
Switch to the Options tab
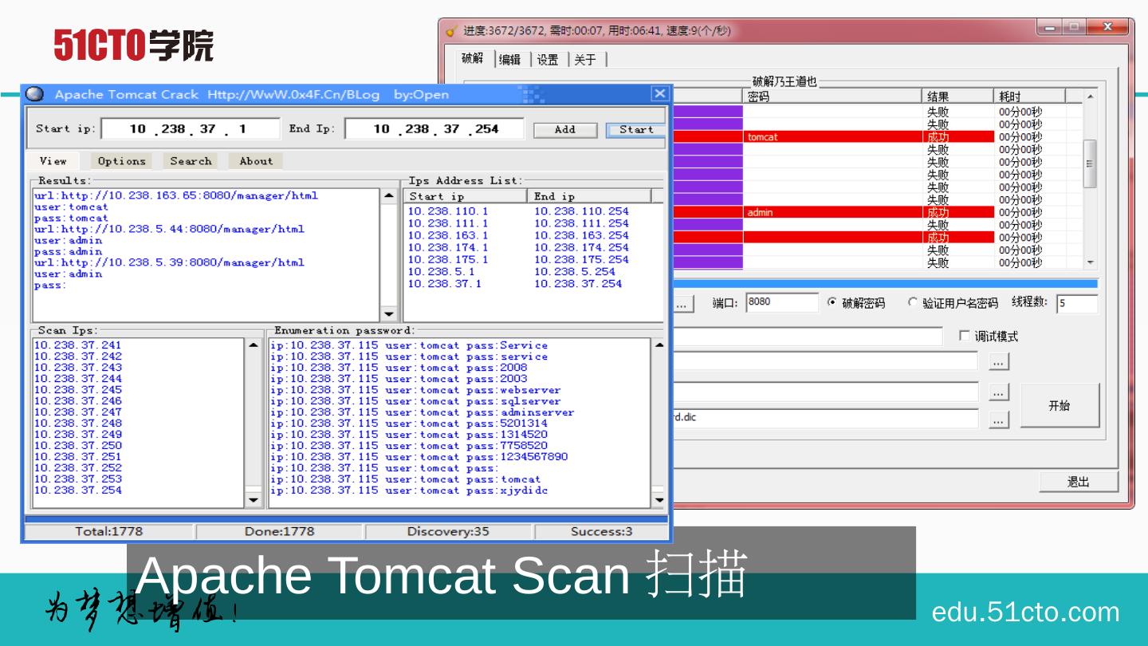coord(121,161)
